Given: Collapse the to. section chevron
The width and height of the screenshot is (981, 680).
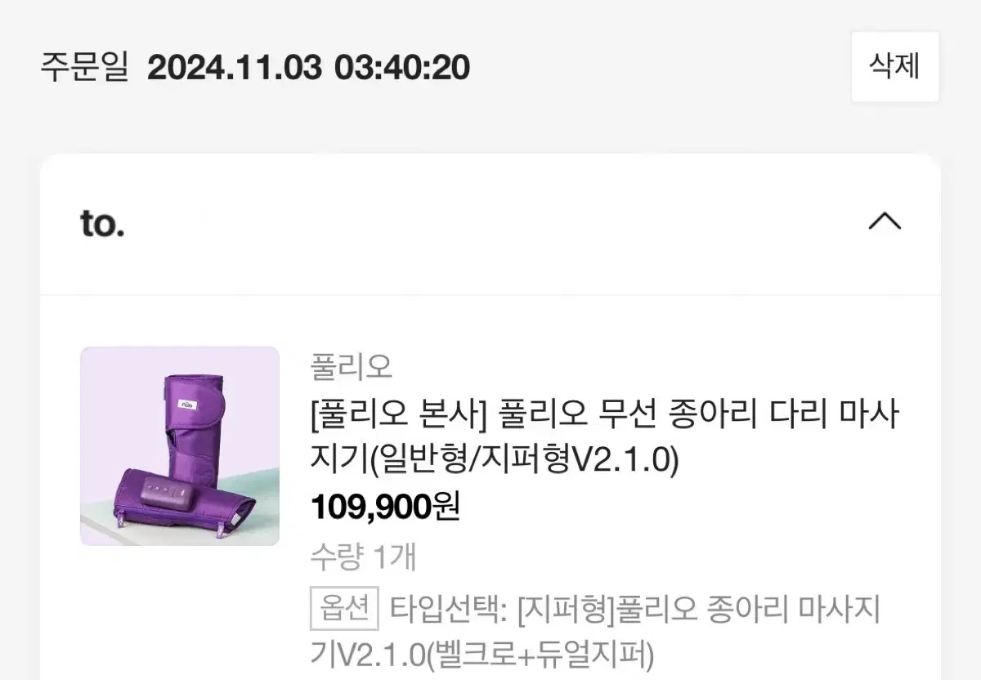Looking at the screenshot, I should click(x=884, y=222).
